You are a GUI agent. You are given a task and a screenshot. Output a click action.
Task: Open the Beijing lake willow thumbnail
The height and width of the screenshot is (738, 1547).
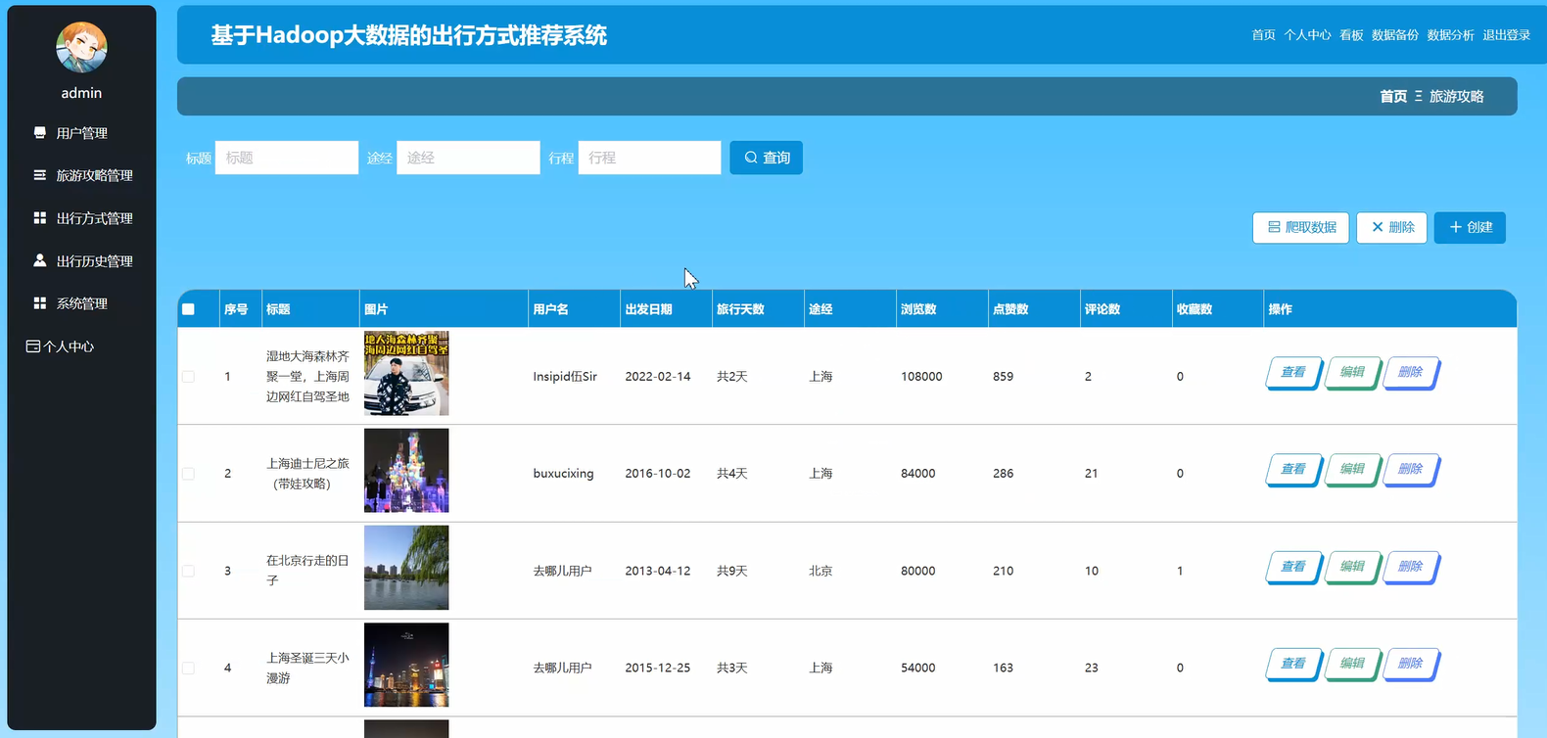click(406, 568)
